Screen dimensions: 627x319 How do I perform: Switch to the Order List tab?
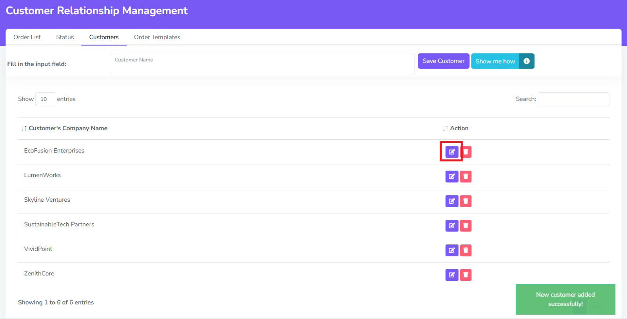(x=27, y=37)
